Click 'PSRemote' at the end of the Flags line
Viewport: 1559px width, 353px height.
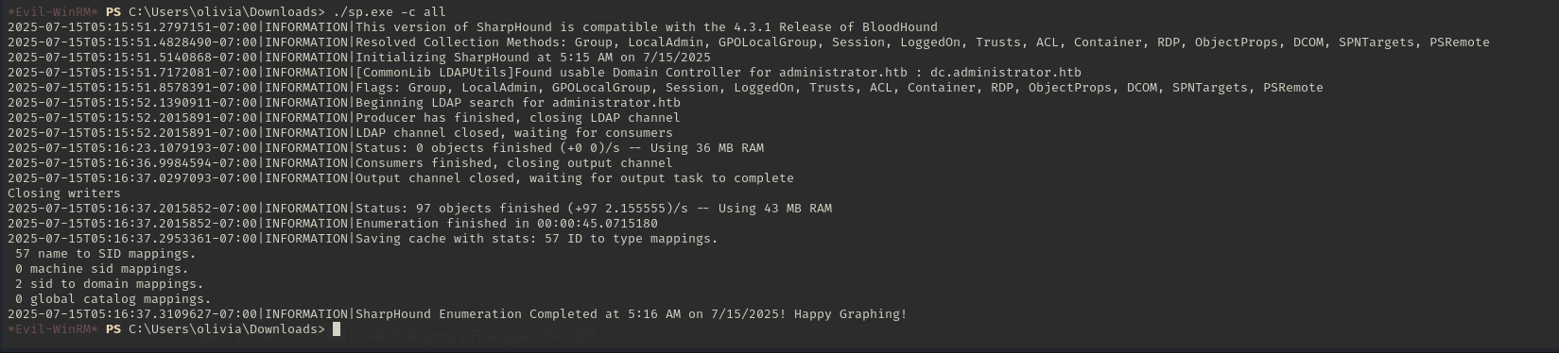tap(1293, 88)
